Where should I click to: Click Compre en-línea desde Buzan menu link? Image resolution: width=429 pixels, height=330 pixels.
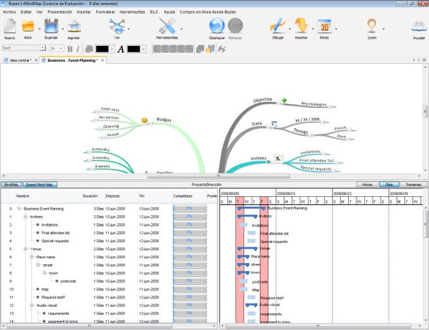pyautogui.click(x=208, y=12)
